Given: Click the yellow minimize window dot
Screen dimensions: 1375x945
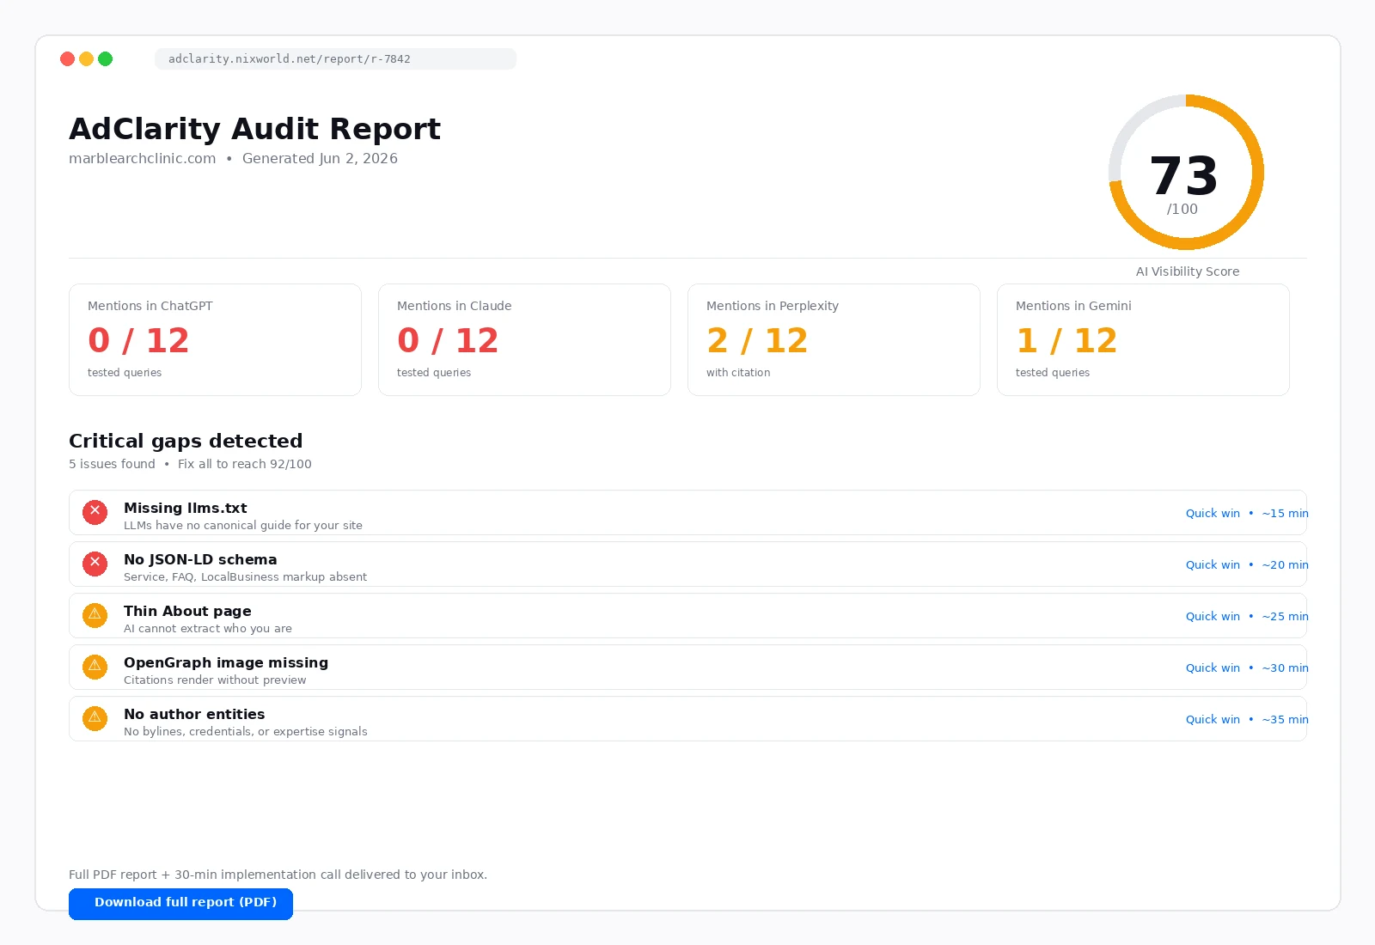Looking at the screenshot, I should tap(86, 58).
